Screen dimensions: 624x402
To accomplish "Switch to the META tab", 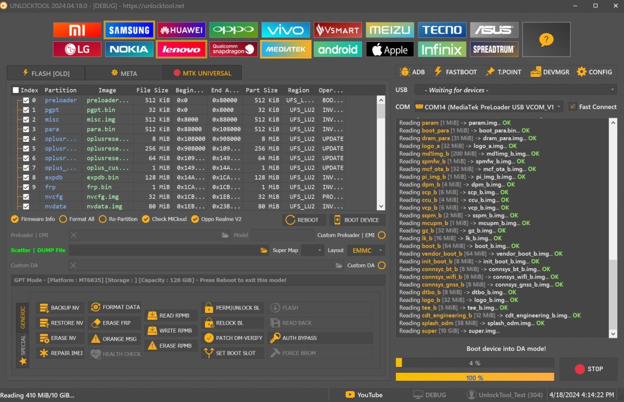I will (124, 73).
